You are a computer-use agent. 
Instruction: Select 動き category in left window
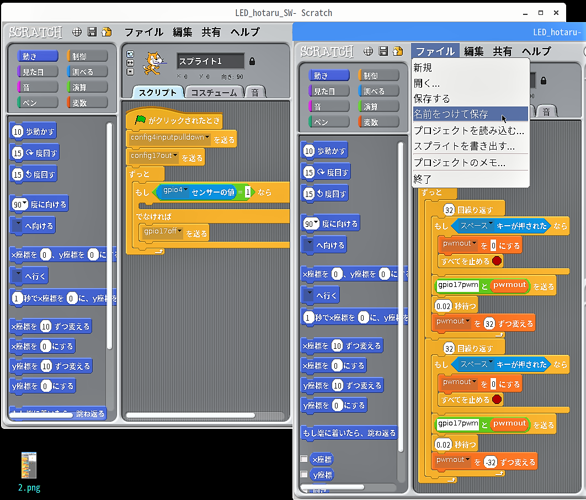click(x=38, y=56)
